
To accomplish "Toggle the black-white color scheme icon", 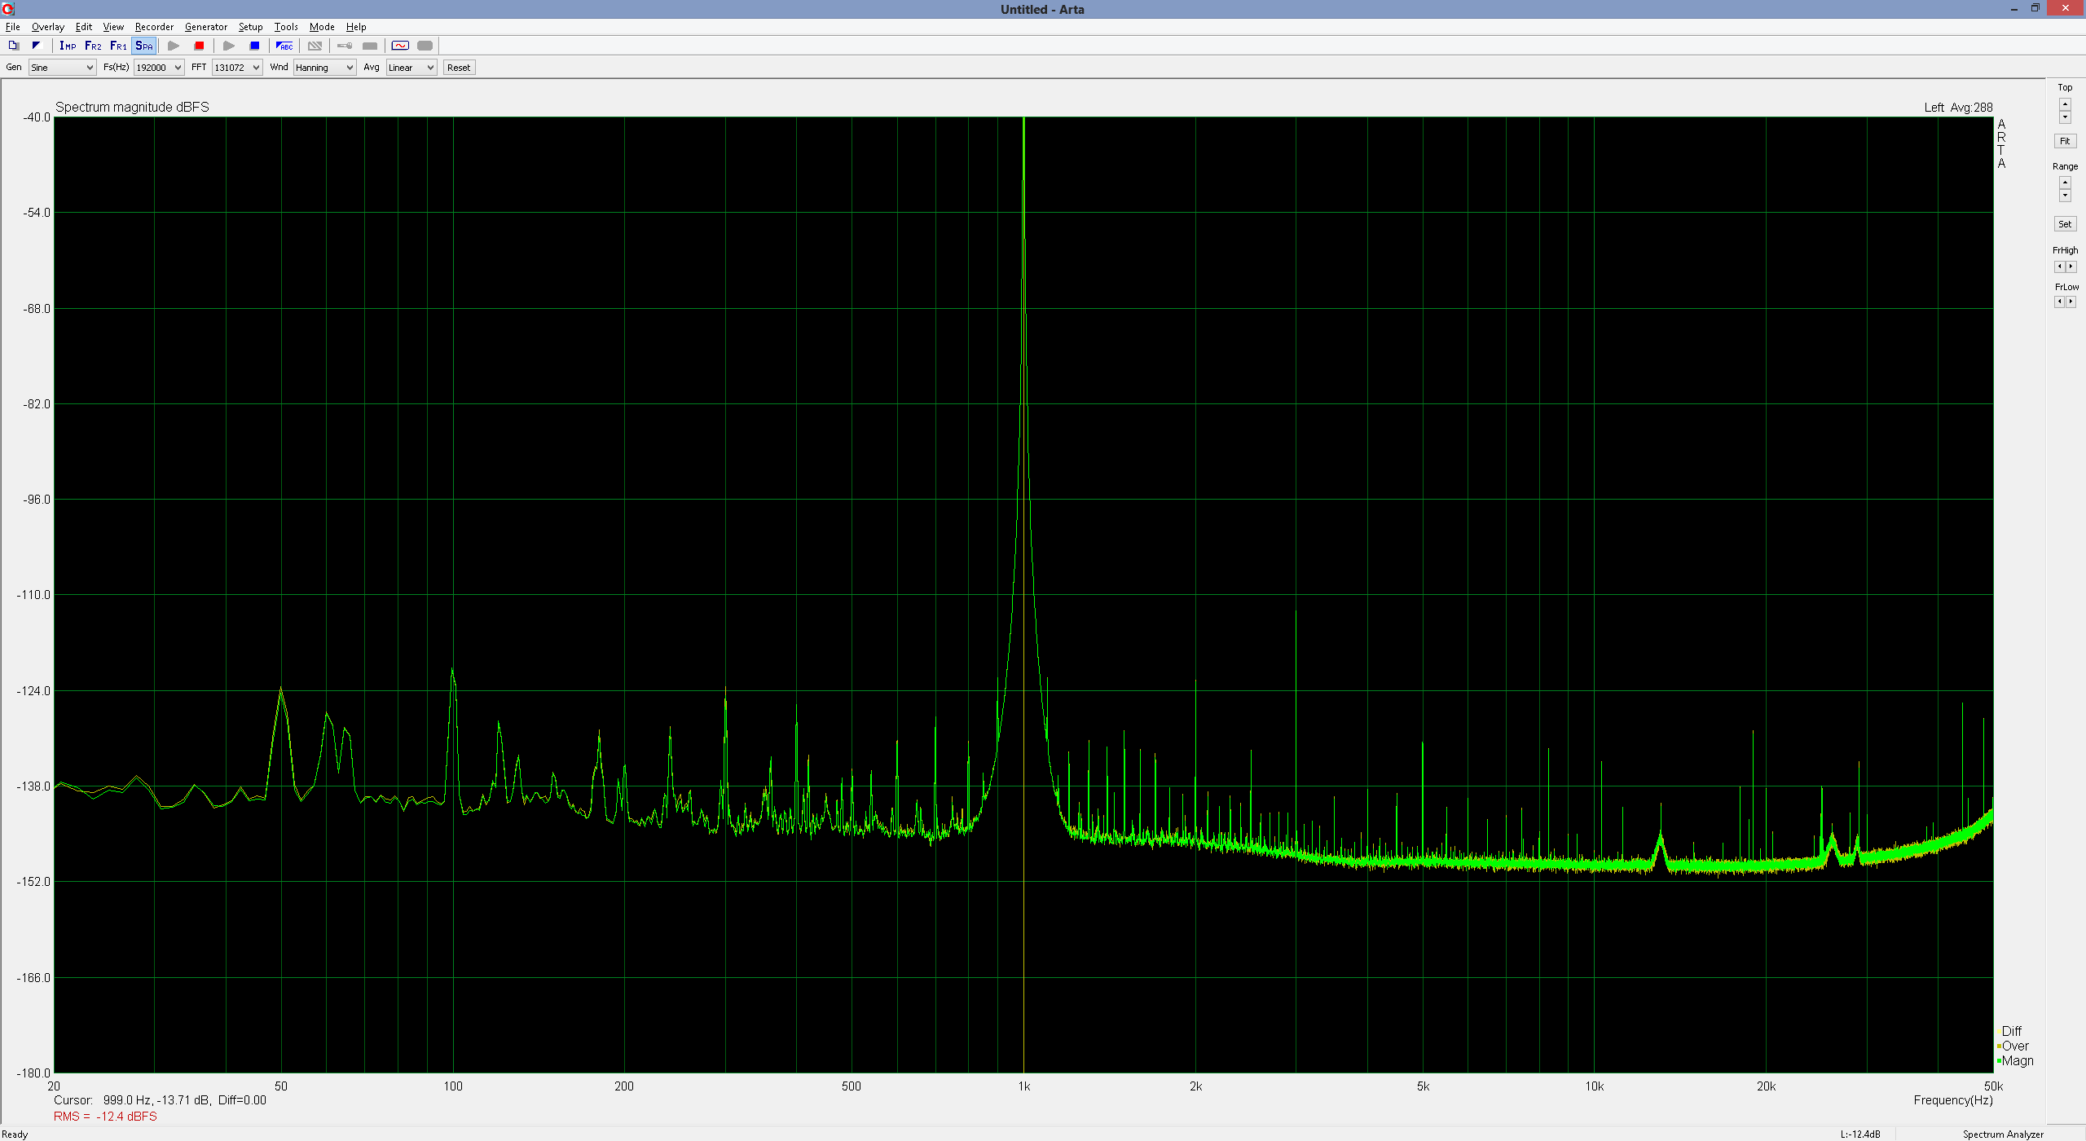I will pos(36,46).
